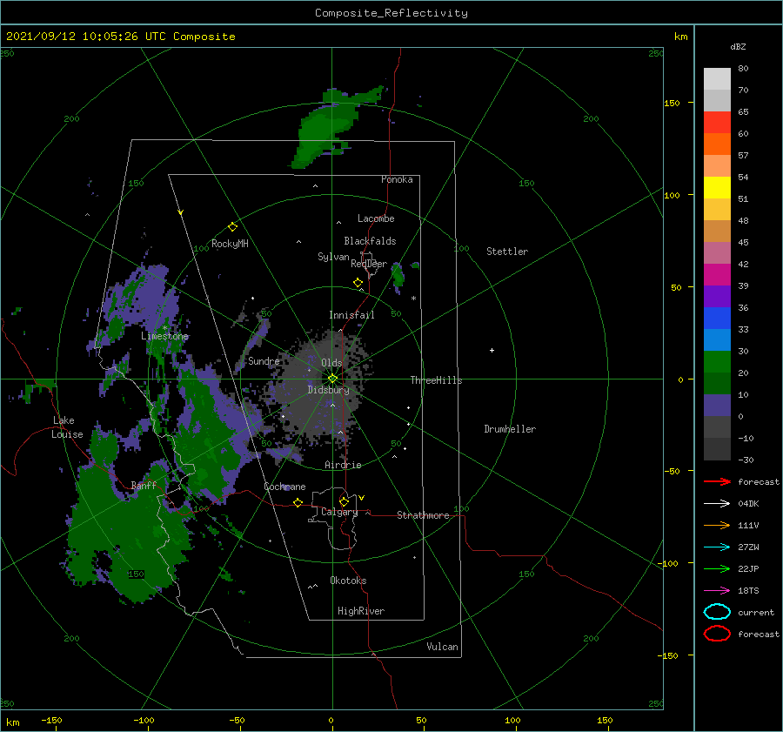The width and height of the screenshot is (783, 732).
Task: Click the red 65 dBZ color swatch
Action: click(717, 123)
